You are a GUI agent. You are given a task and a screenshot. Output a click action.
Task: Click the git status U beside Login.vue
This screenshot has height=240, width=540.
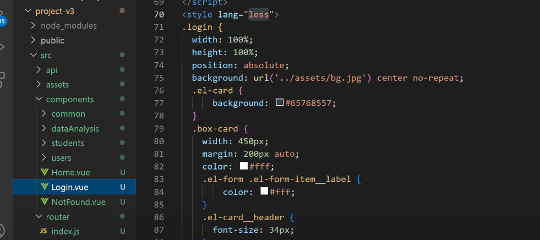(x=123, y=187)
